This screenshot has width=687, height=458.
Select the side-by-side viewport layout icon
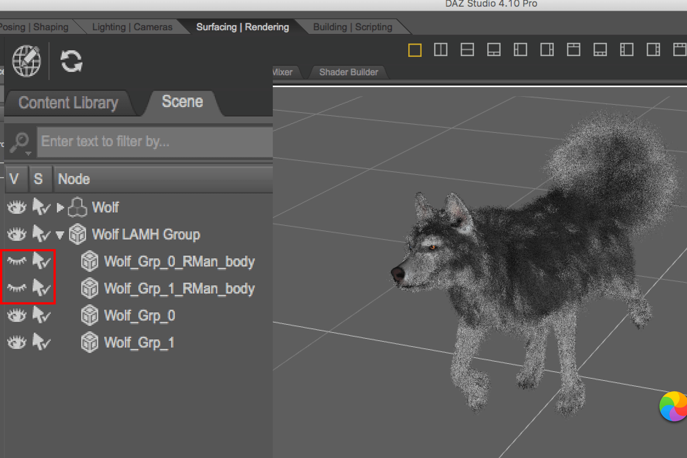(441, 50)
